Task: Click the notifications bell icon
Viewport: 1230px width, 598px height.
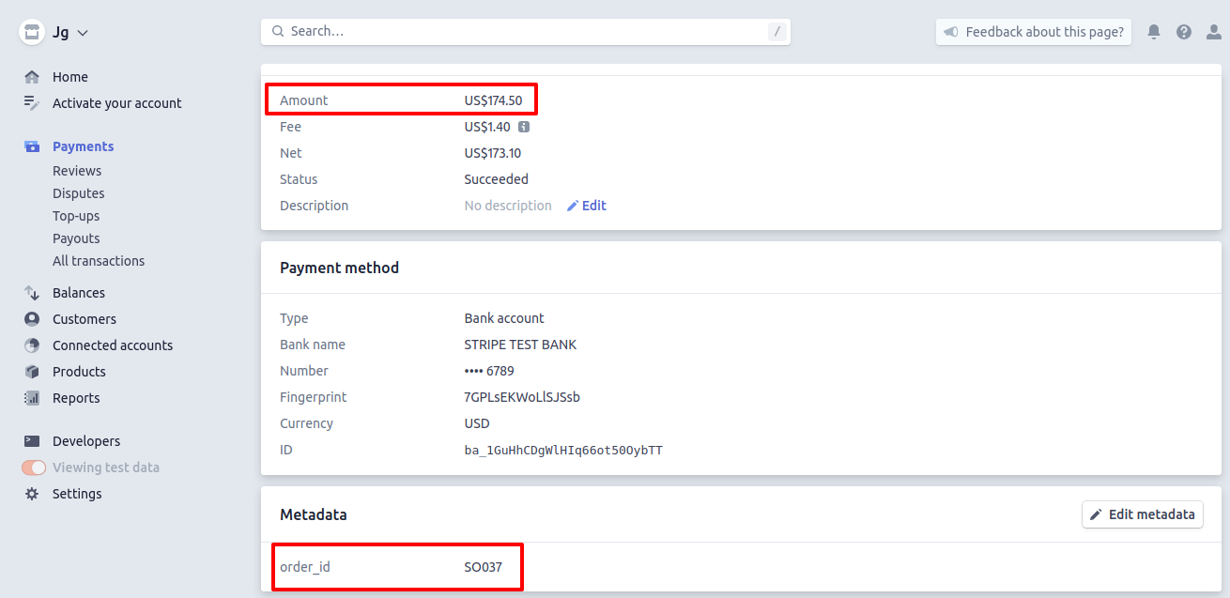Action: pyautogui.click(x=1154, y=32)
